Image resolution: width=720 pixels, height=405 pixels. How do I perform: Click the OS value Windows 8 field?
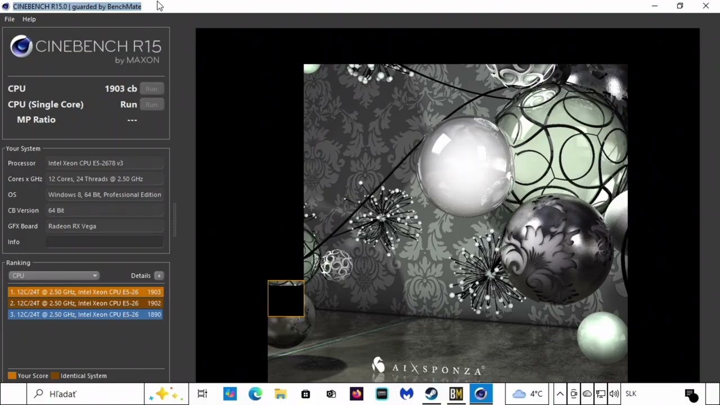tap(105, 195)
